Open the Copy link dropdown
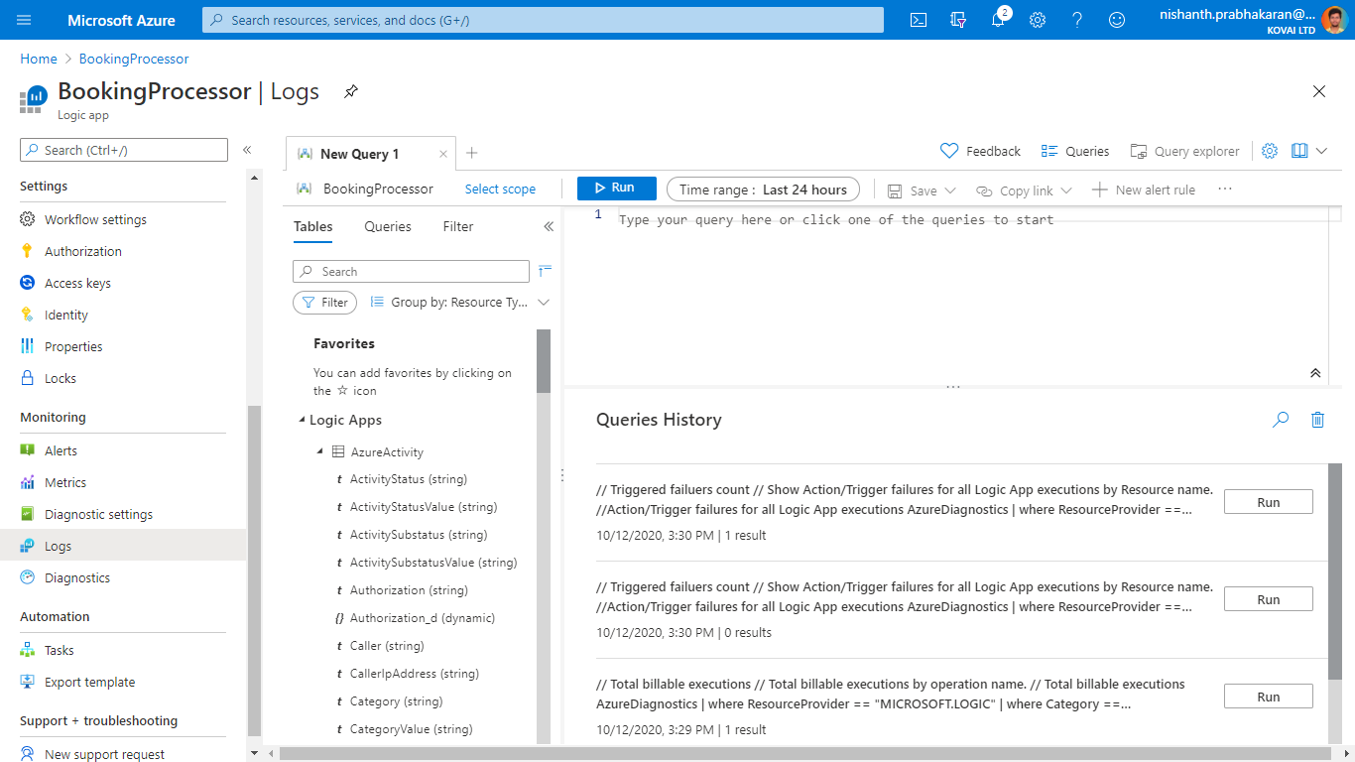 click(1024, 190)
